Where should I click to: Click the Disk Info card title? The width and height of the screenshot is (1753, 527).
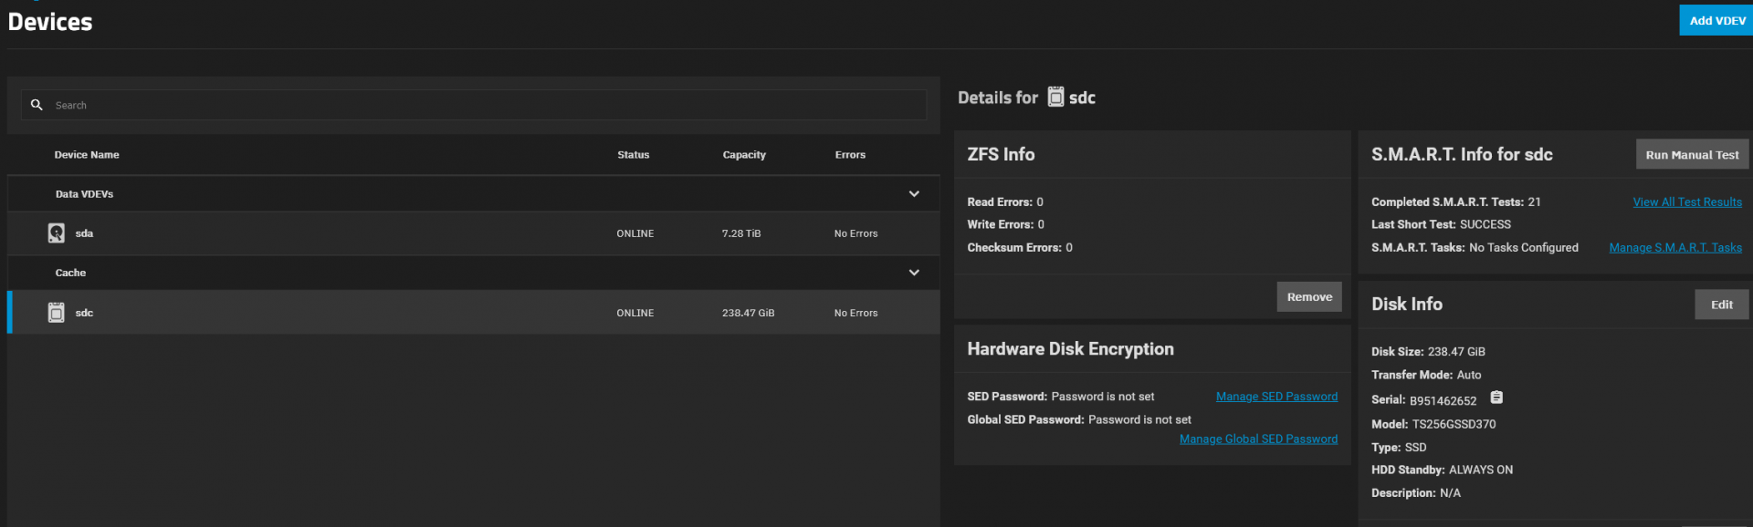click(1407, 305)
